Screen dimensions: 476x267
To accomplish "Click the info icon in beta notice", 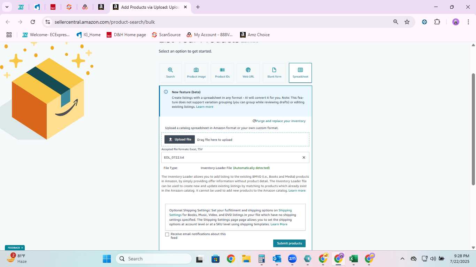I will click(166, 92).
